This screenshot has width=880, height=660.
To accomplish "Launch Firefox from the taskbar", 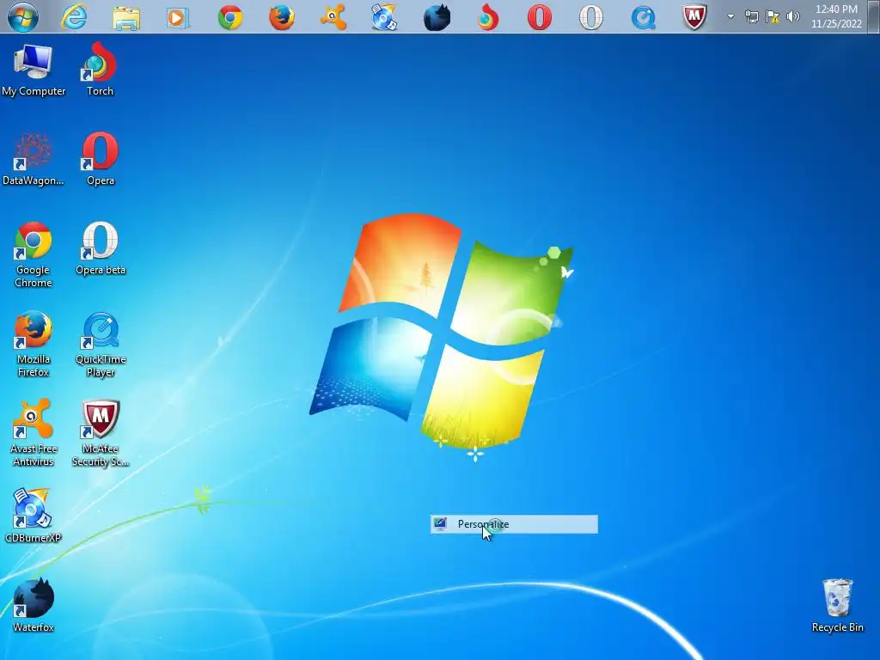I will pyautogui.click(x=282, y=17).
